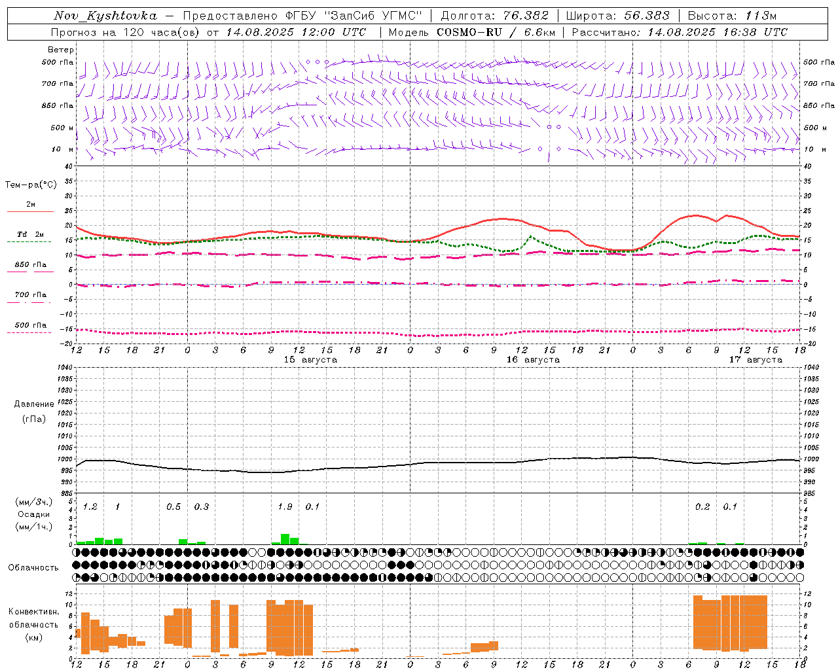This screenshot has height=670, width=838.
Task: Click the Прогноз на 120 часа(ов) forecast text
Action: [126, 32]
